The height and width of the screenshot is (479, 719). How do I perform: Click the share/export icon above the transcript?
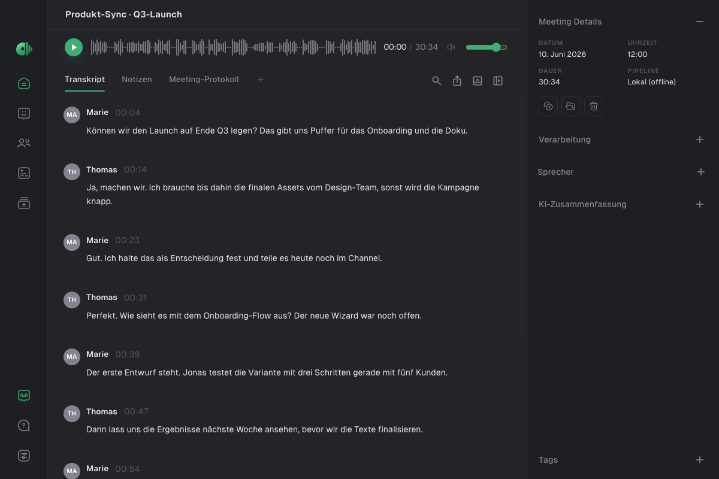457,81
